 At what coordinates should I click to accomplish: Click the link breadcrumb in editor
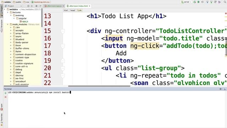click(x=79, y=10)
